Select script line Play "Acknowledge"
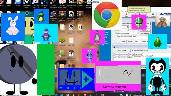Screen dimensions: 171x96 [x=128, y=54]
